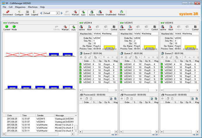202x138 pixels.
Task: Show the Legend
Action: [34, 13]
